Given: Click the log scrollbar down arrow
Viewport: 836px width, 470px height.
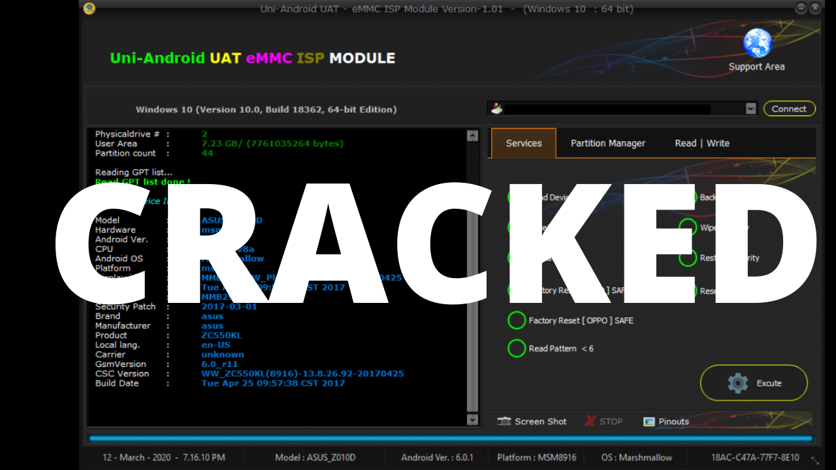Looking at the screenshot, I should pos(473,420).
